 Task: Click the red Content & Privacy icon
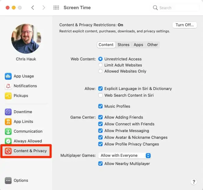click(x=8, y=151)
